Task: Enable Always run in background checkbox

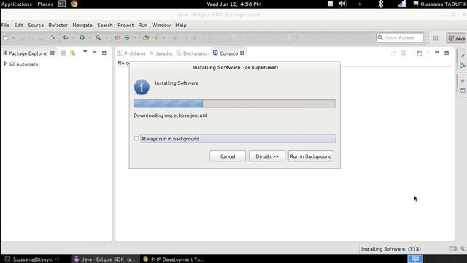Action: click(136, 138)
